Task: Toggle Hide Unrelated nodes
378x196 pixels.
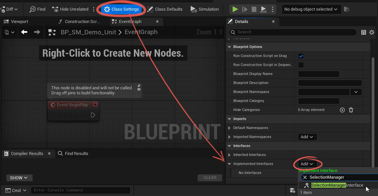Action: (70, 9)
